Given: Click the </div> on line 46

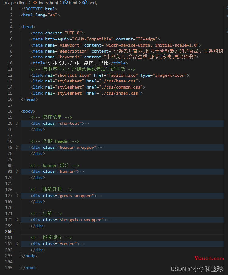Looking at the screenshot, I should click(38, 129).
